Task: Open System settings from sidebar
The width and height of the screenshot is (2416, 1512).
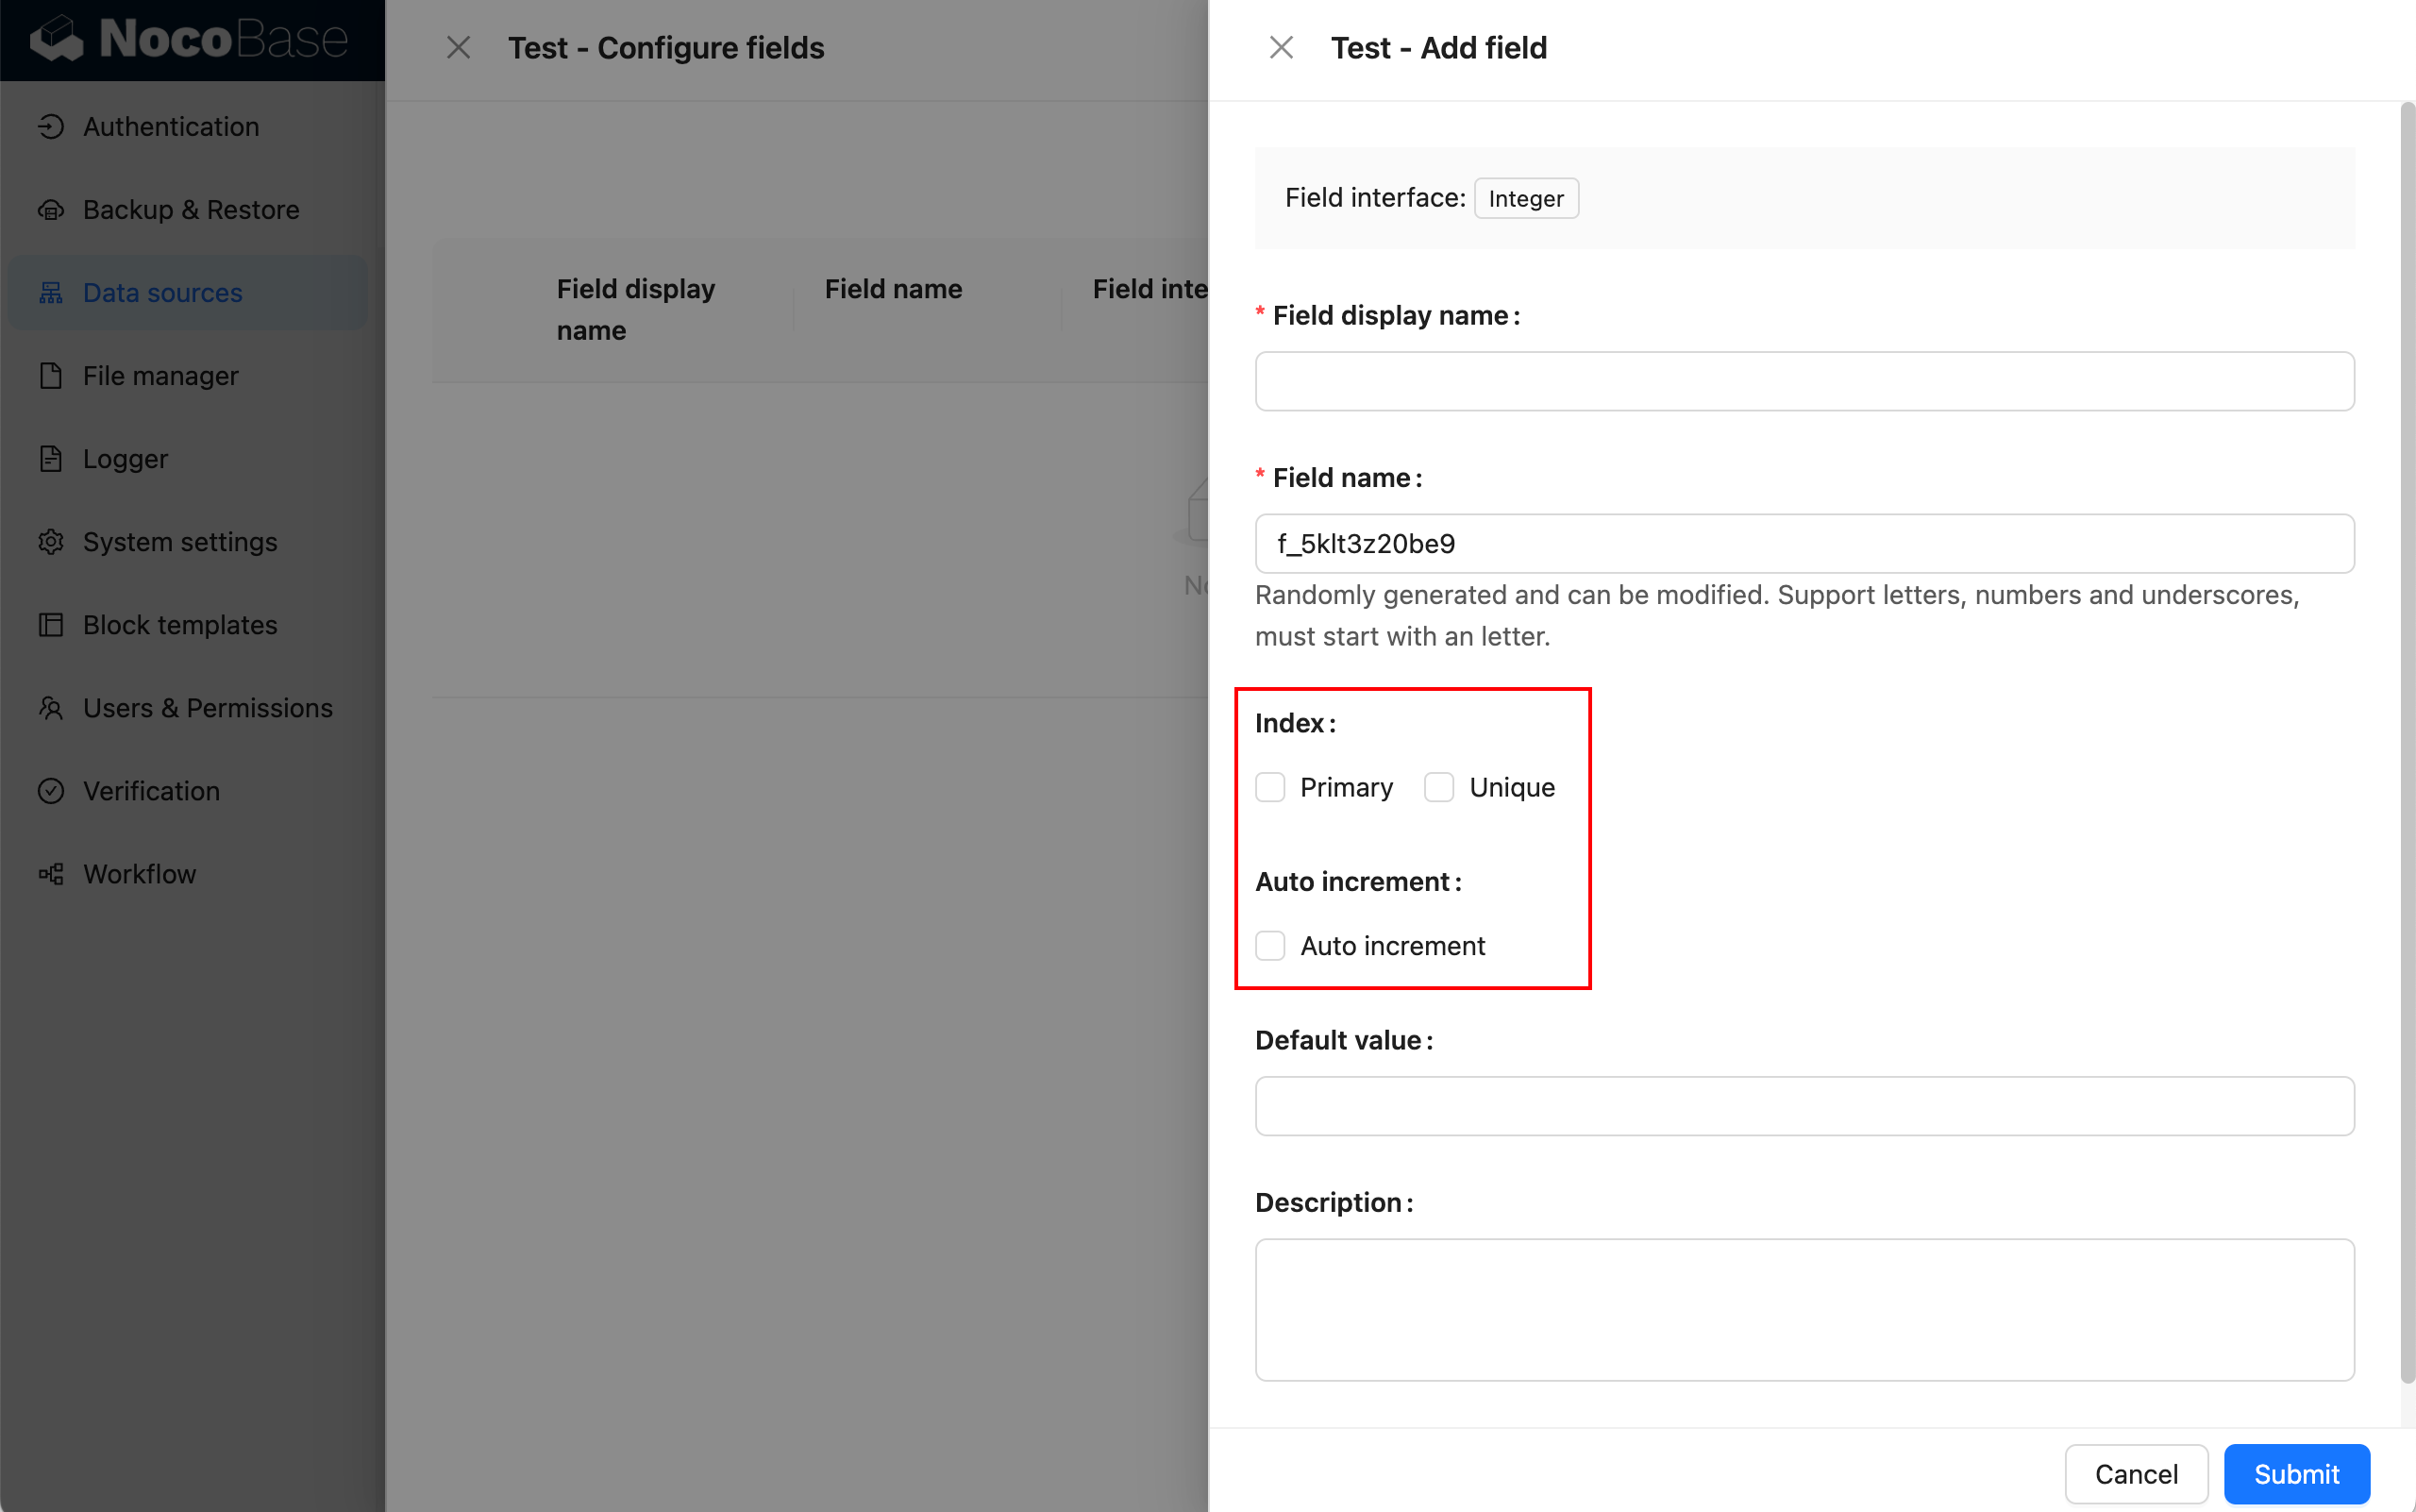Action: [x=179, y=540]
